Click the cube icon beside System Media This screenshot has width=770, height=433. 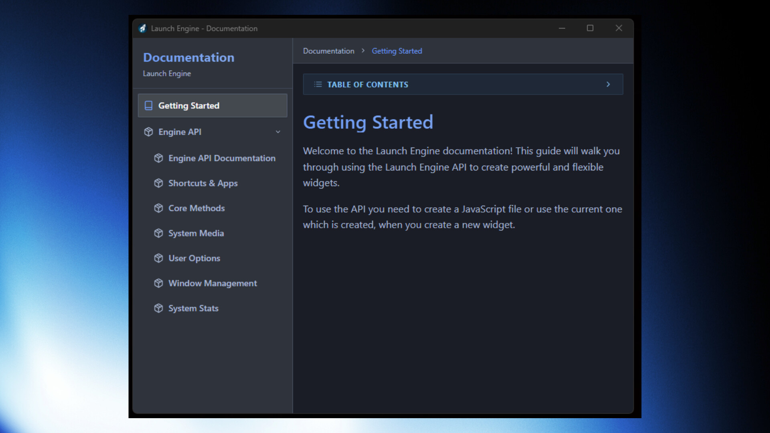(x=158, y=233)
